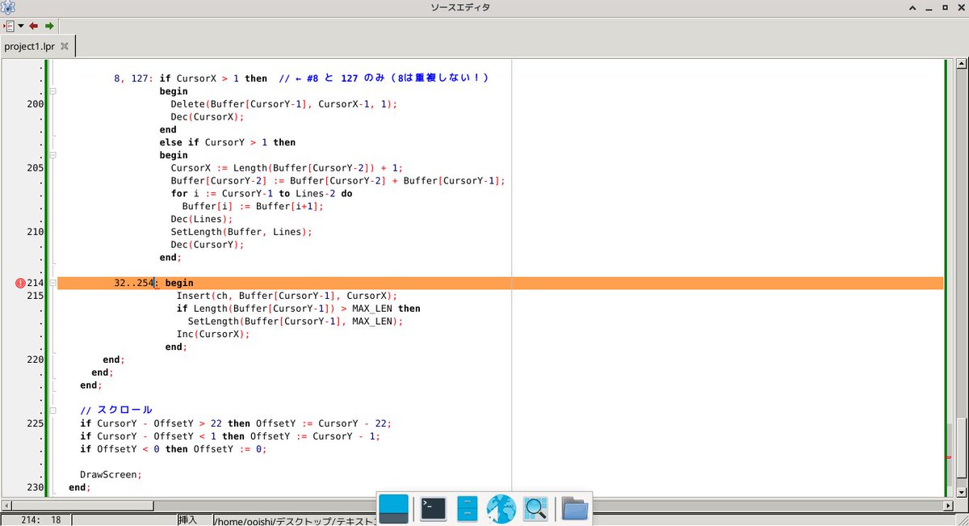Viewport: 969px width, 526px height.
Task: Click line number 215 in the gutter
Action: (x=35, y=296)
